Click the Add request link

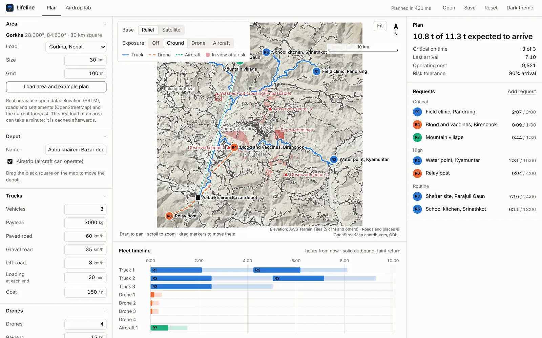pos(522,92)
